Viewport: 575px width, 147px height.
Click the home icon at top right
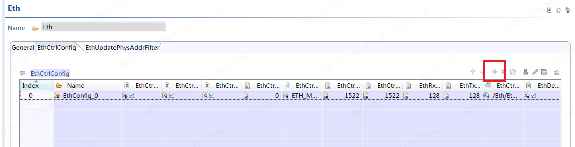[x=568, y=10]
